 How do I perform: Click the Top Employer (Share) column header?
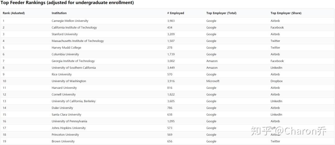(x=286, y=13)
